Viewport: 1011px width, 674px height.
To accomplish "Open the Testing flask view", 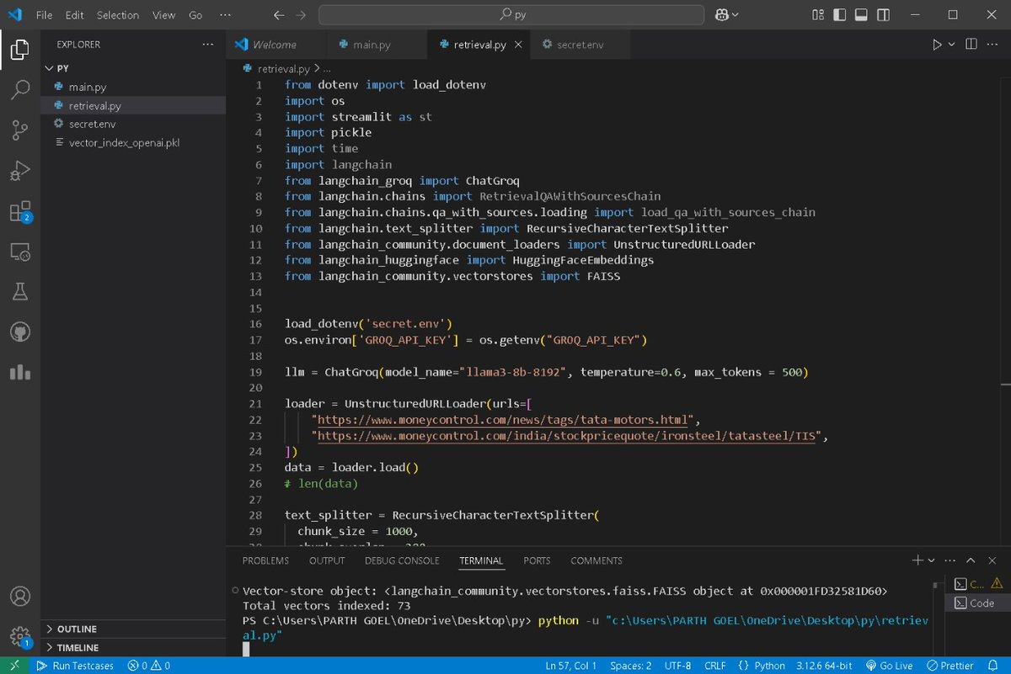I will 20,291.
